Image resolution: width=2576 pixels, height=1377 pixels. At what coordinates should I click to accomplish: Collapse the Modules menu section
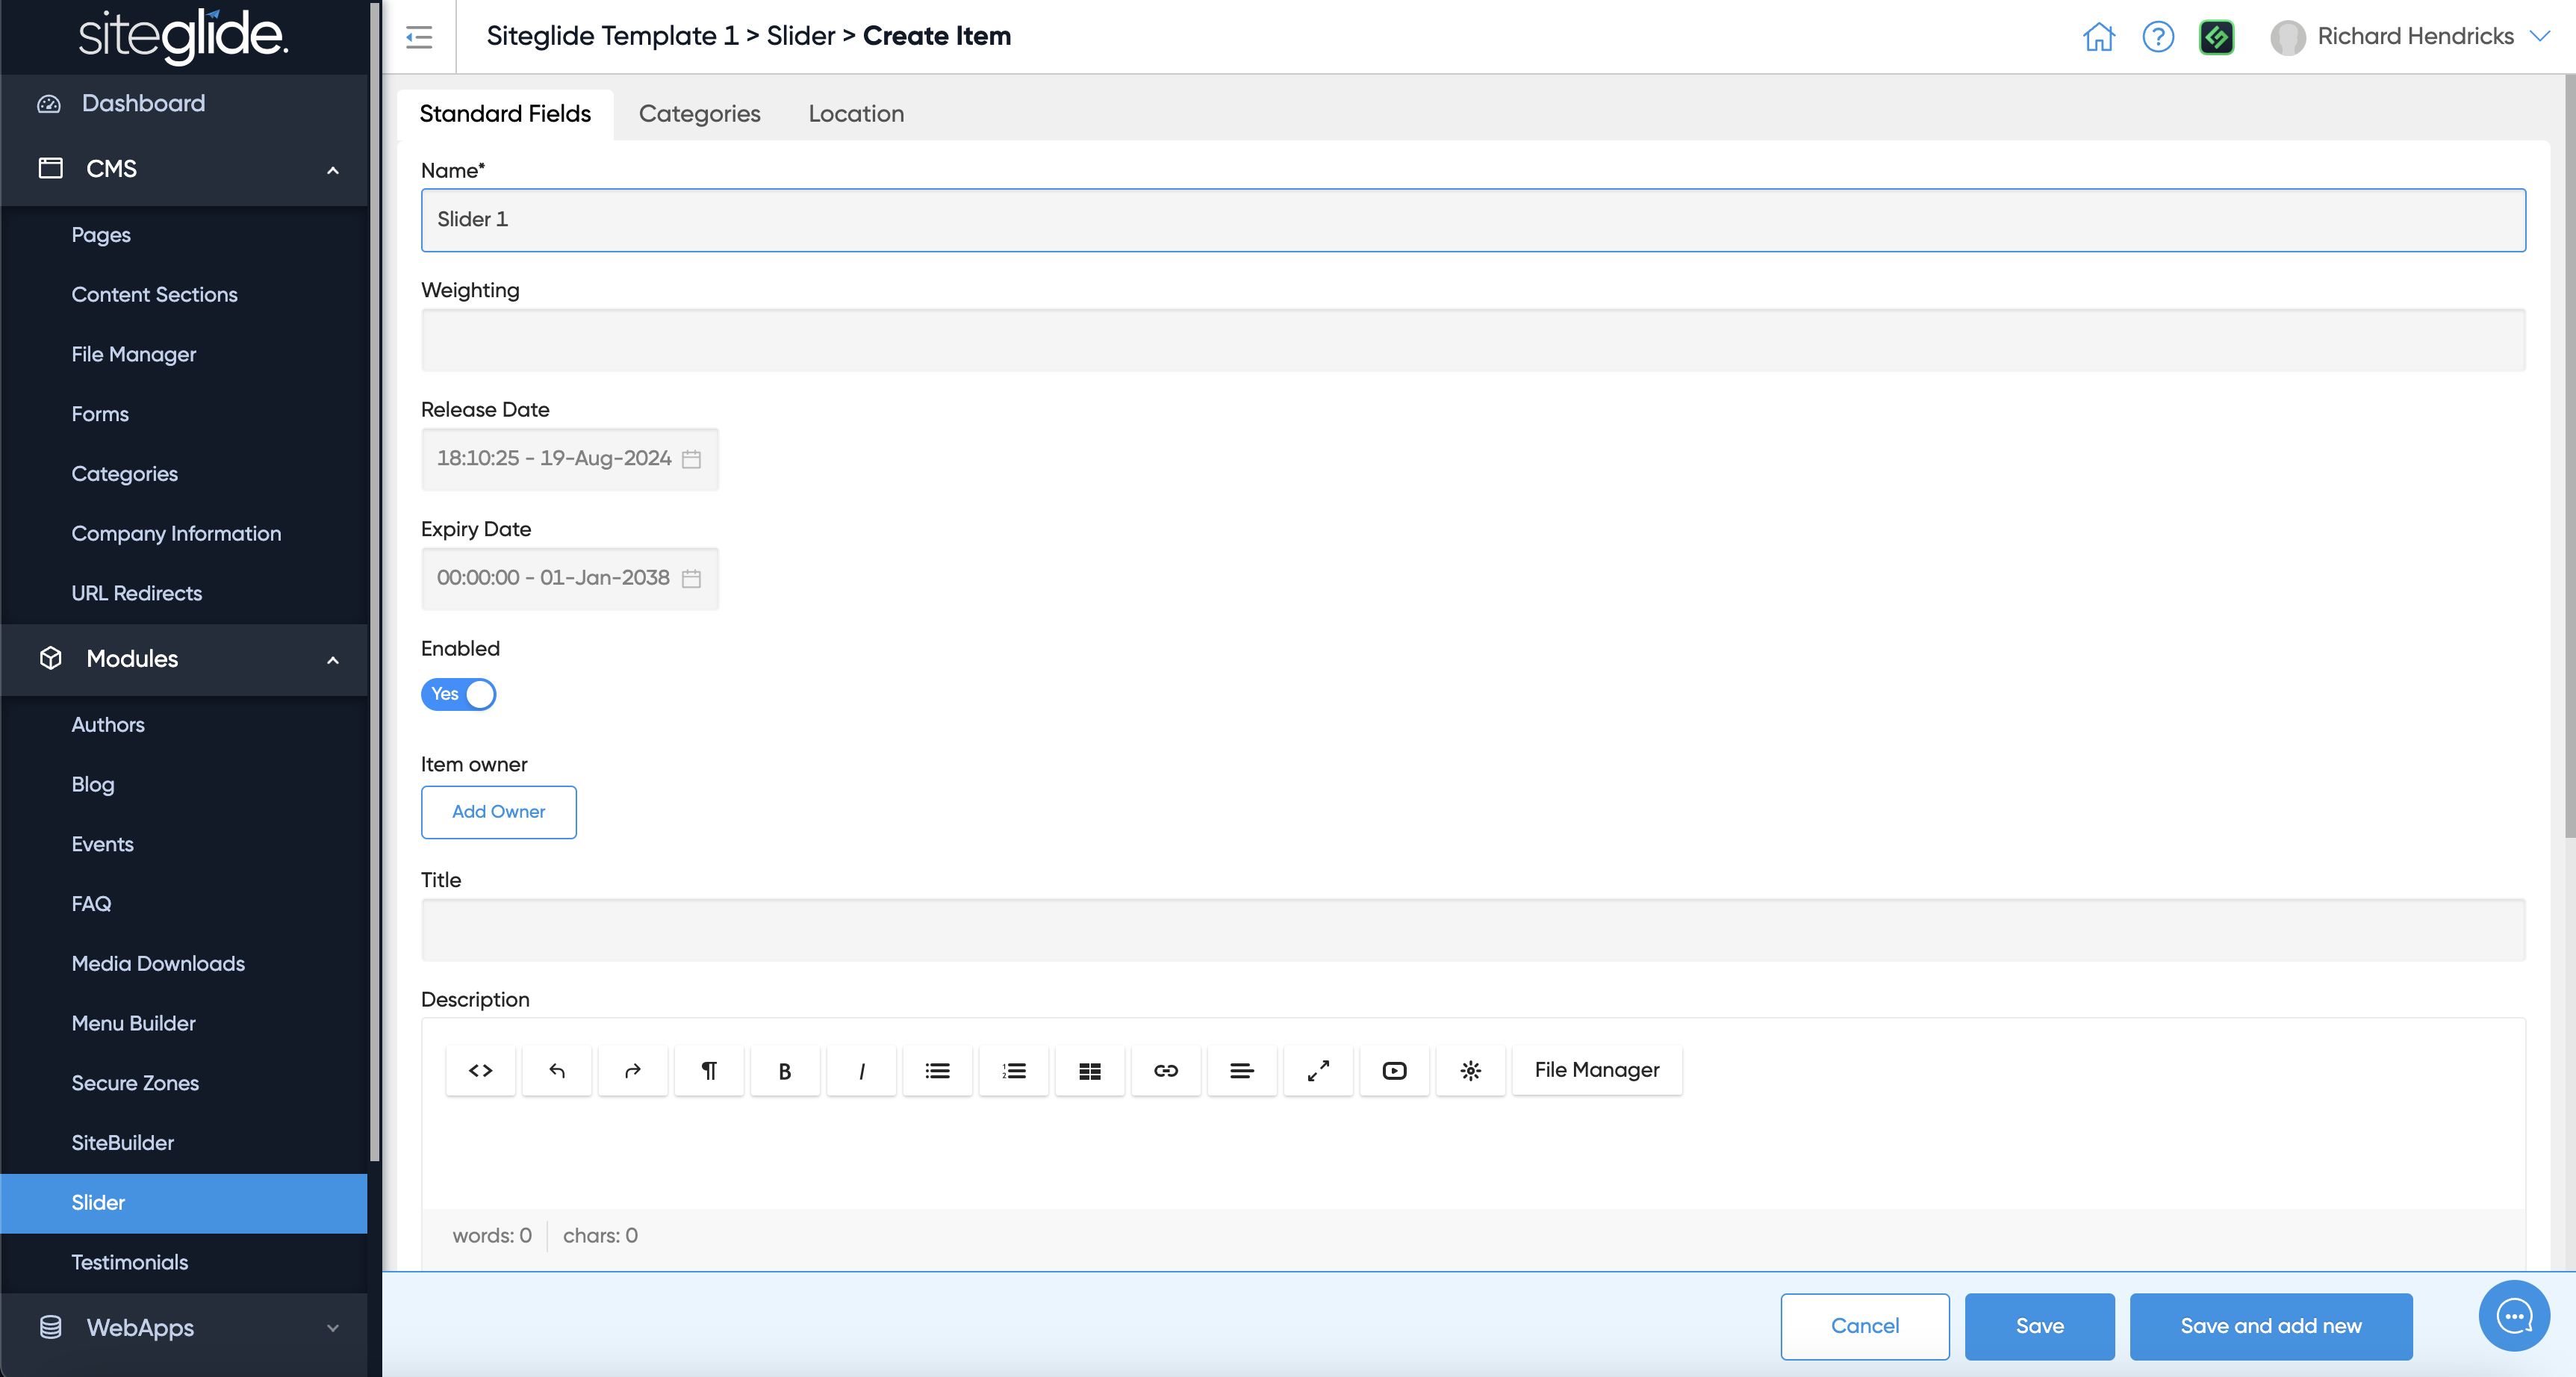[x=333, y=660]
